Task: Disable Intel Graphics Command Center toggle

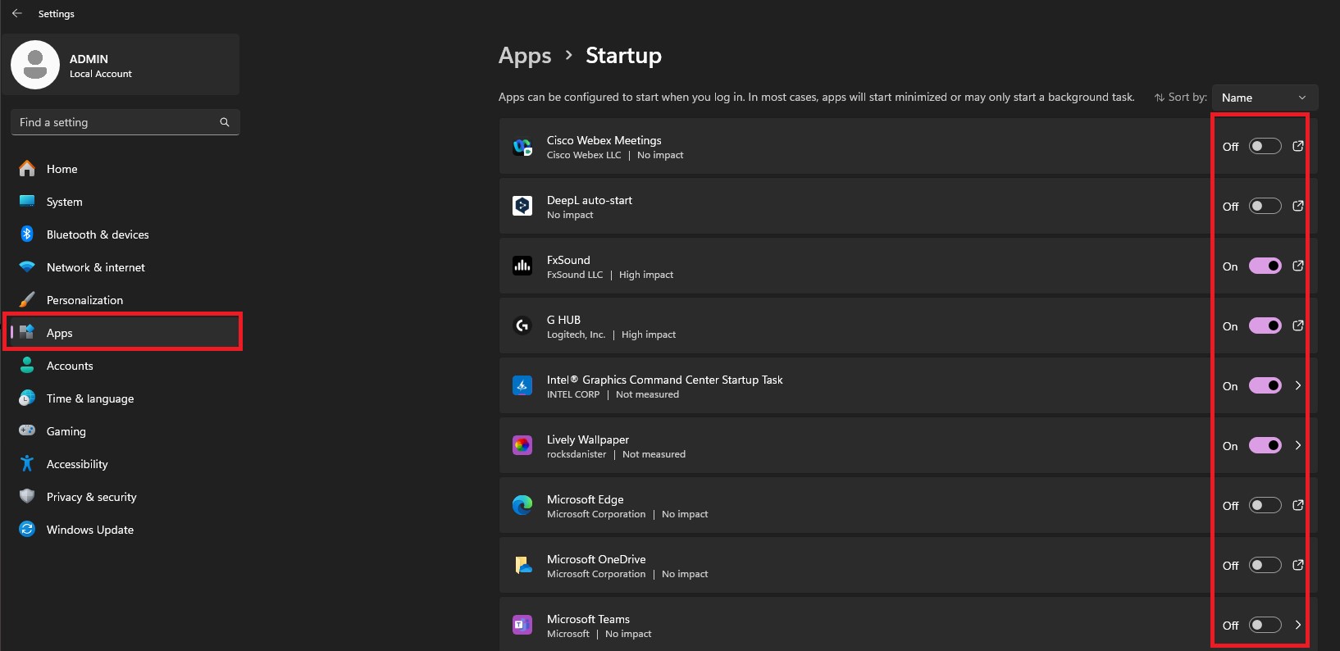Action: pos(1265,385)
